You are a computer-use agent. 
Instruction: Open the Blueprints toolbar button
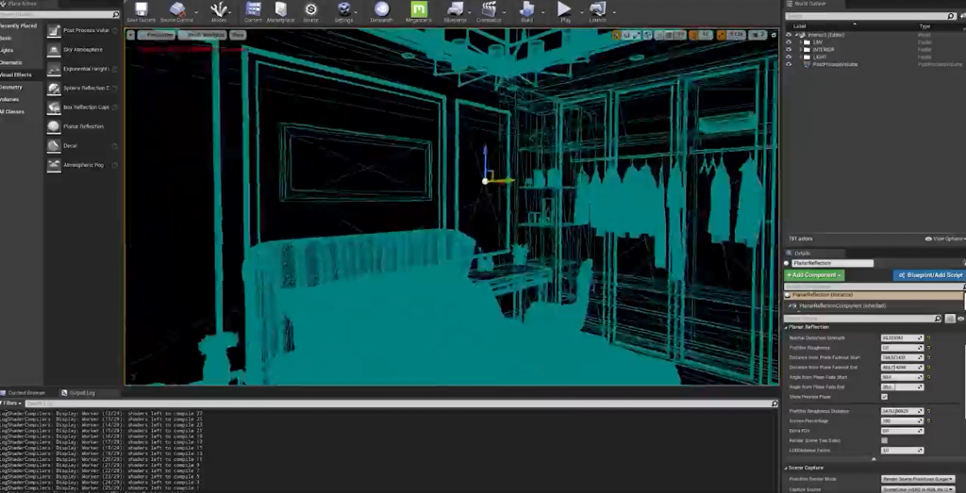click(x=454, y=10)
